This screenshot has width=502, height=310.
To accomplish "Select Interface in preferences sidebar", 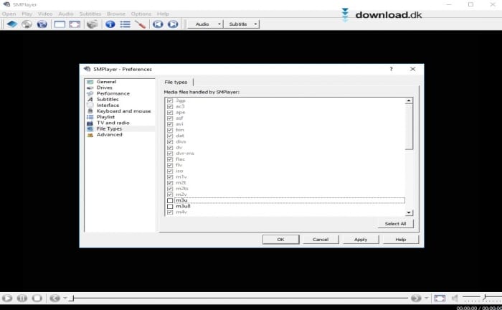I will click(x=108, y=105).
